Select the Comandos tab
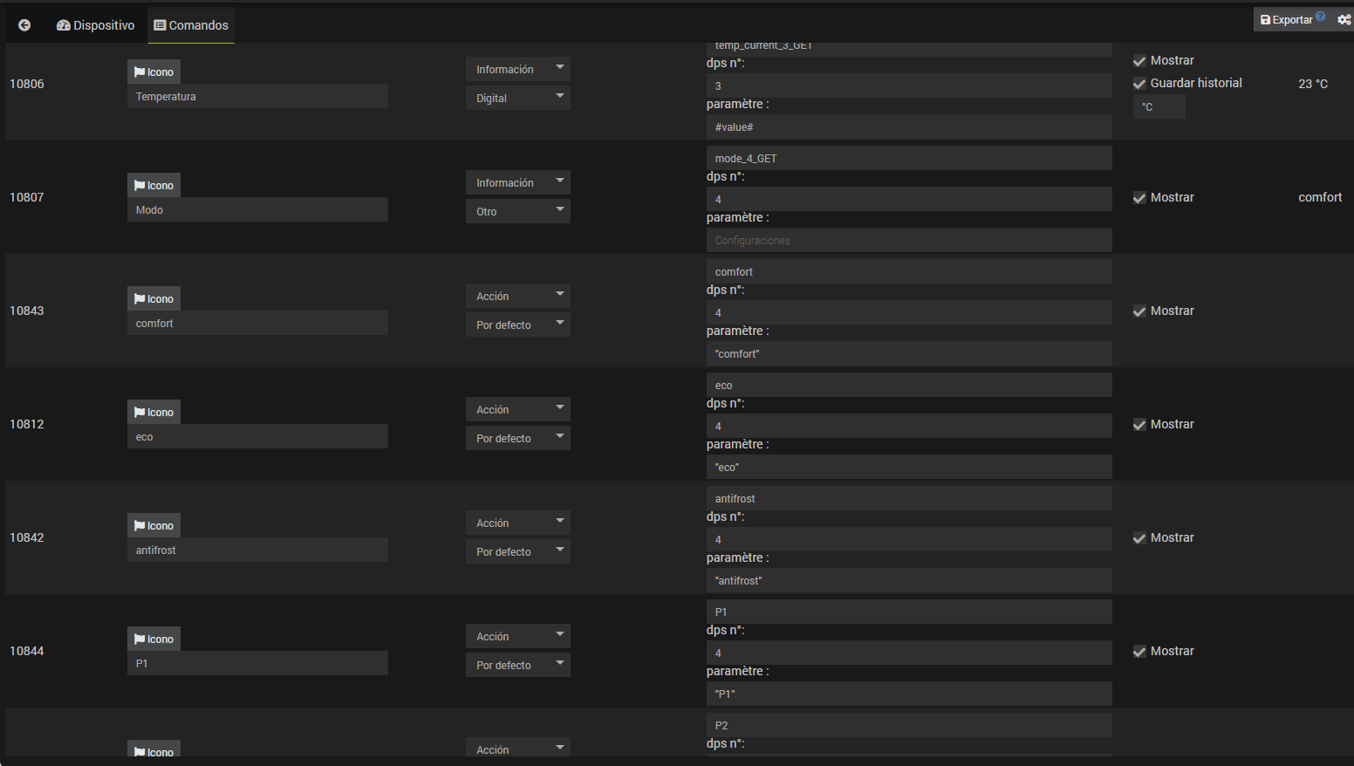1354x766 pixels. 191,25
